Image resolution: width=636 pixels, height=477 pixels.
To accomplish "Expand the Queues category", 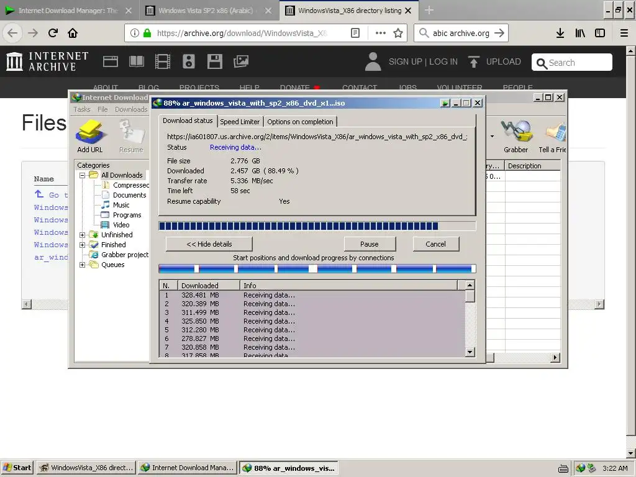I will tap(82, 265).
